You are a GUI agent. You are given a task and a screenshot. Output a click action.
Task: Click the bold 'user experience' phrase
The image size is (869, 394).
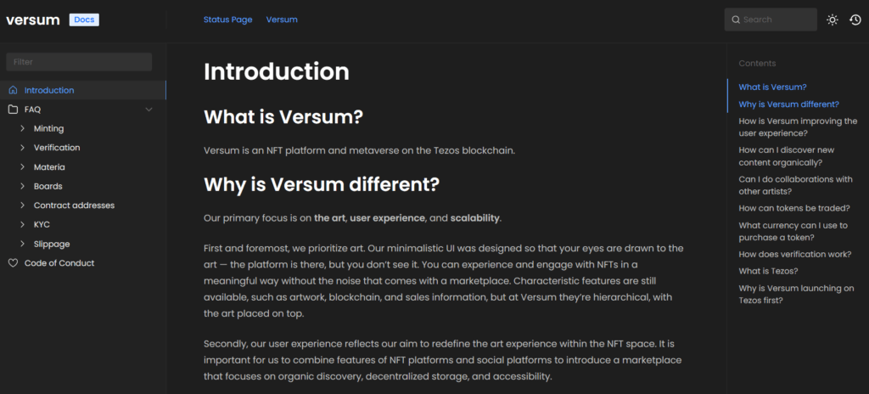click(387, 218)
